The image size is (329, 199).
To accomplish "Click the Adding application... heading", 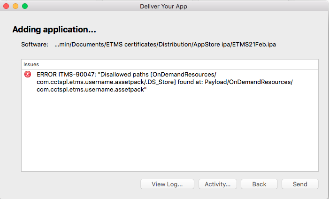I will 54,30.
